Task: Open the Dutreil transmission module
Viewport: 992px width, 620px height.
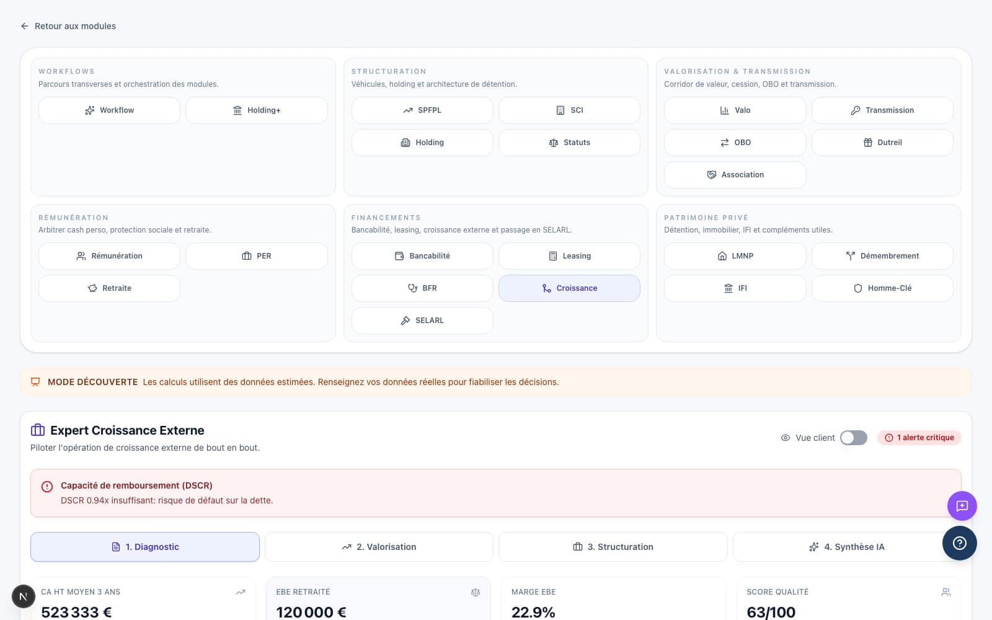Action: point(882,143)
